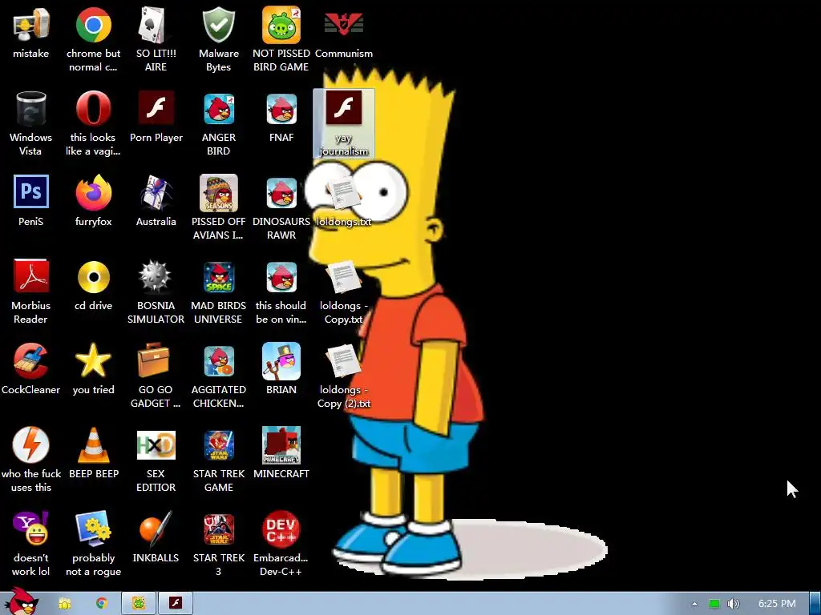This screenshot has width=821, height=615.
Task: Click the 'doesn't work lol' Yahoo icon
Action: point(30,529)
